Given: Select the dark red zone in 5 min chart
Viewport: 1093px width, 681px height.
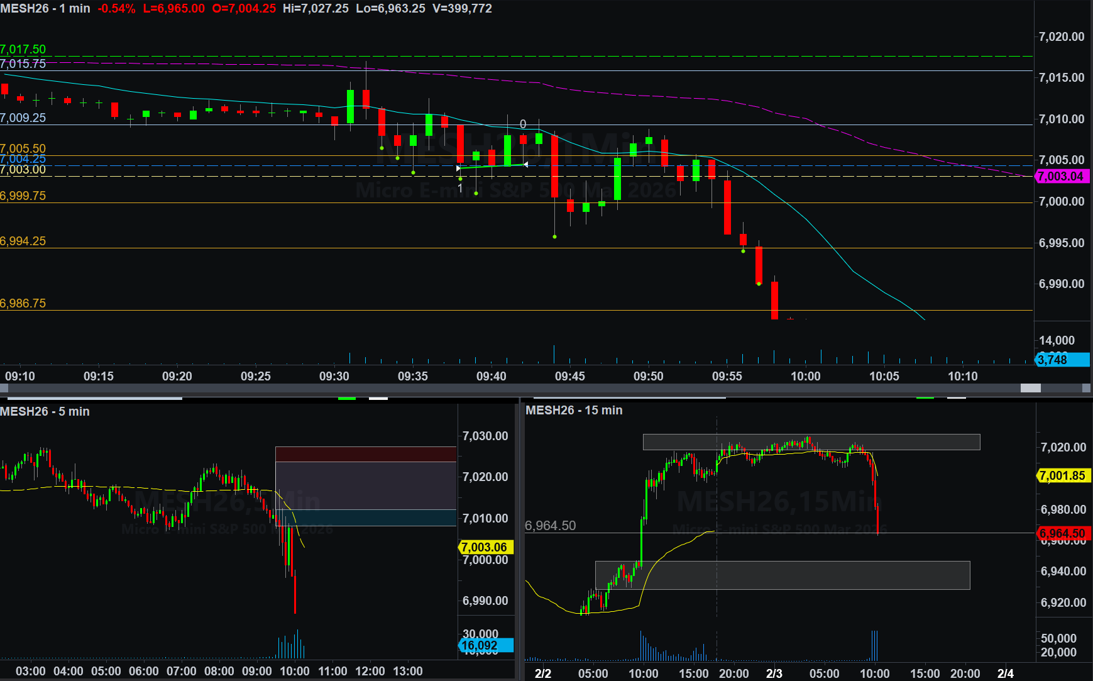Looking at the screenshot, I should coord(365,454).
